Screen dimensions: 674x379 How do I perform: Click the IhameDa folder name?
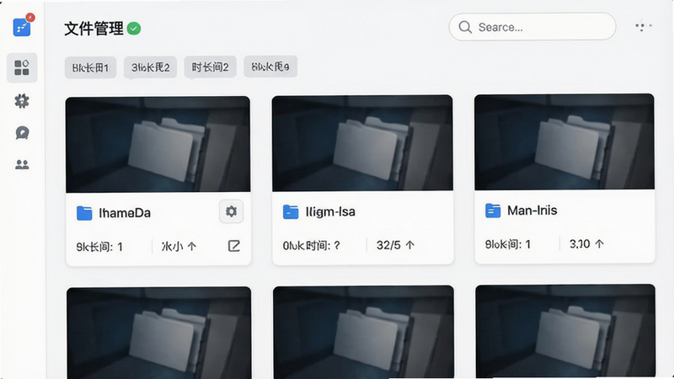(125, 213)
